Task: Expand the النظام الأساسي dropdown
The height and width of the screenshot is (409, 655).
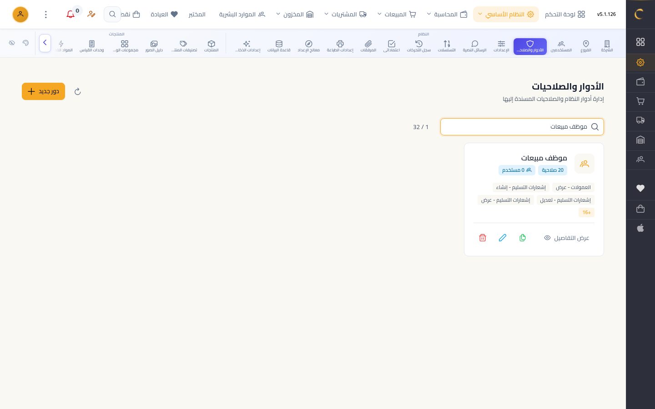Action: point(506,15)
